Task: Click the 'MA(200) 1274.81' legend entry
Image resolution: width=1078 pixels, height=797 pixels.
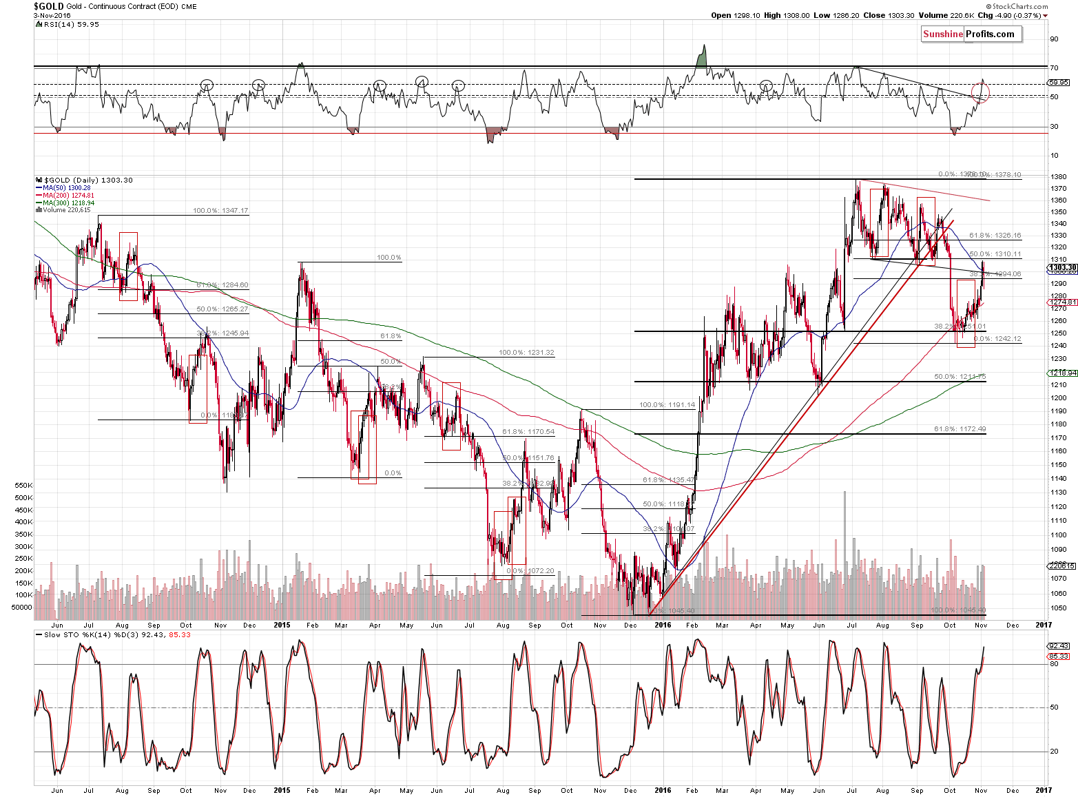Action: coord(69,196)
